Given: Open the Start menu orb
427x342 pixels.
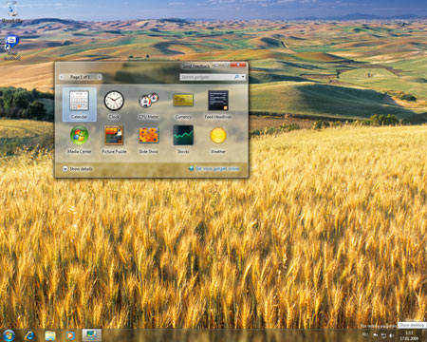Looking at the screenshot, I should [x=9, y=335].
